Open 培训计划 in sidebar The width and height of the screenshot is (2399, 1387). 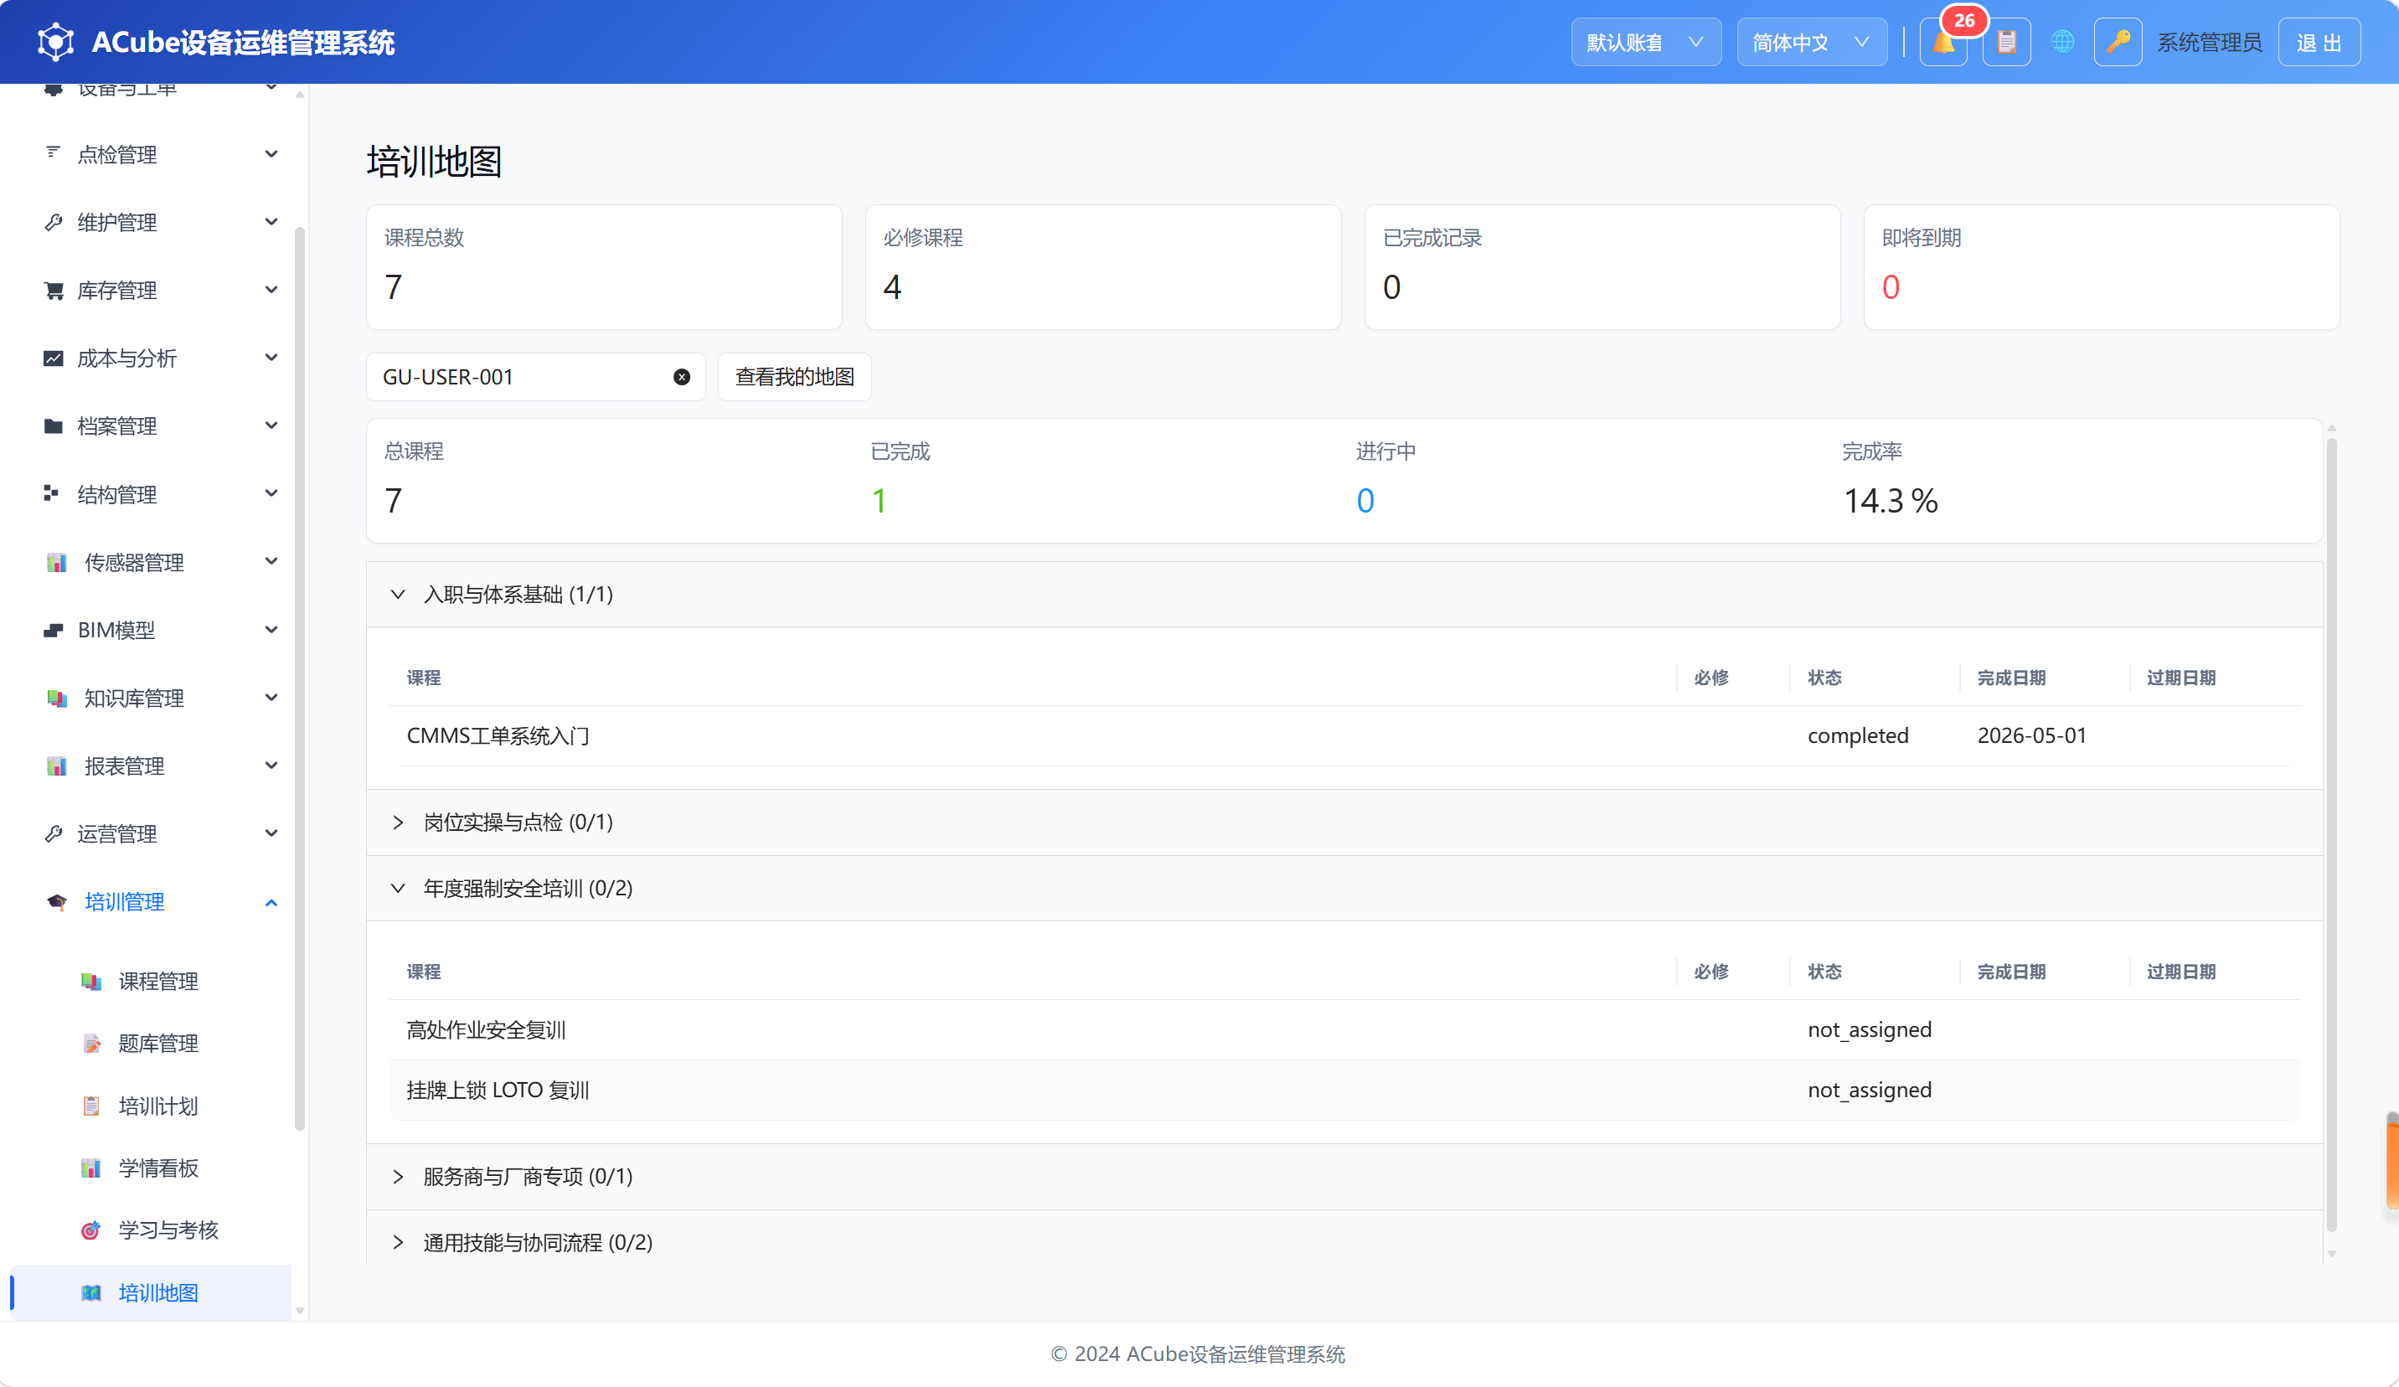click(157, 1106)
